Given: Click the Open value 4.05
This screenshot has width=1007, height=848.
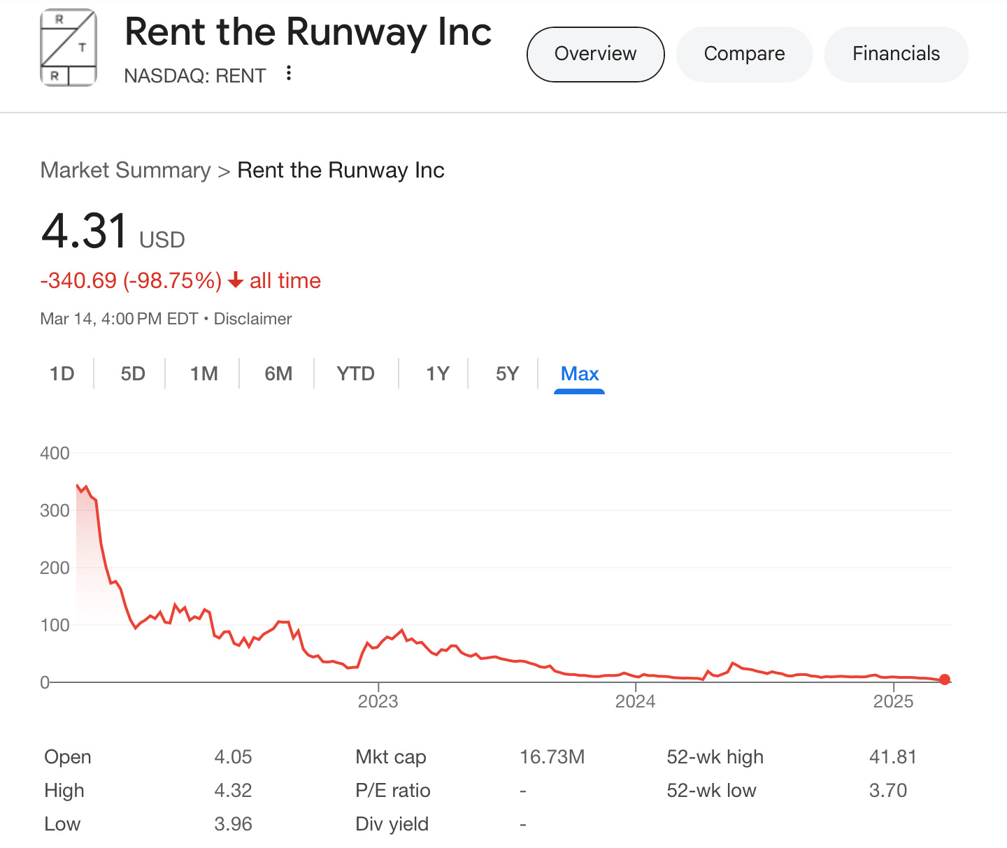Looking at the screenshot, I should [233, 757].
